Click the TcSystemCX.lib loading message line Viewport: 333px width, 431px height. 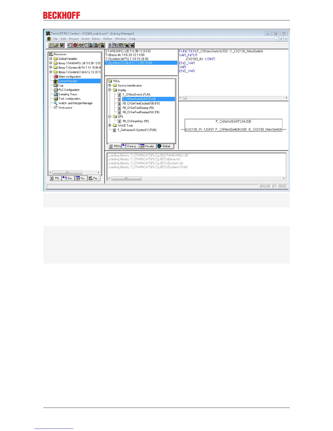tap(148, 167)
